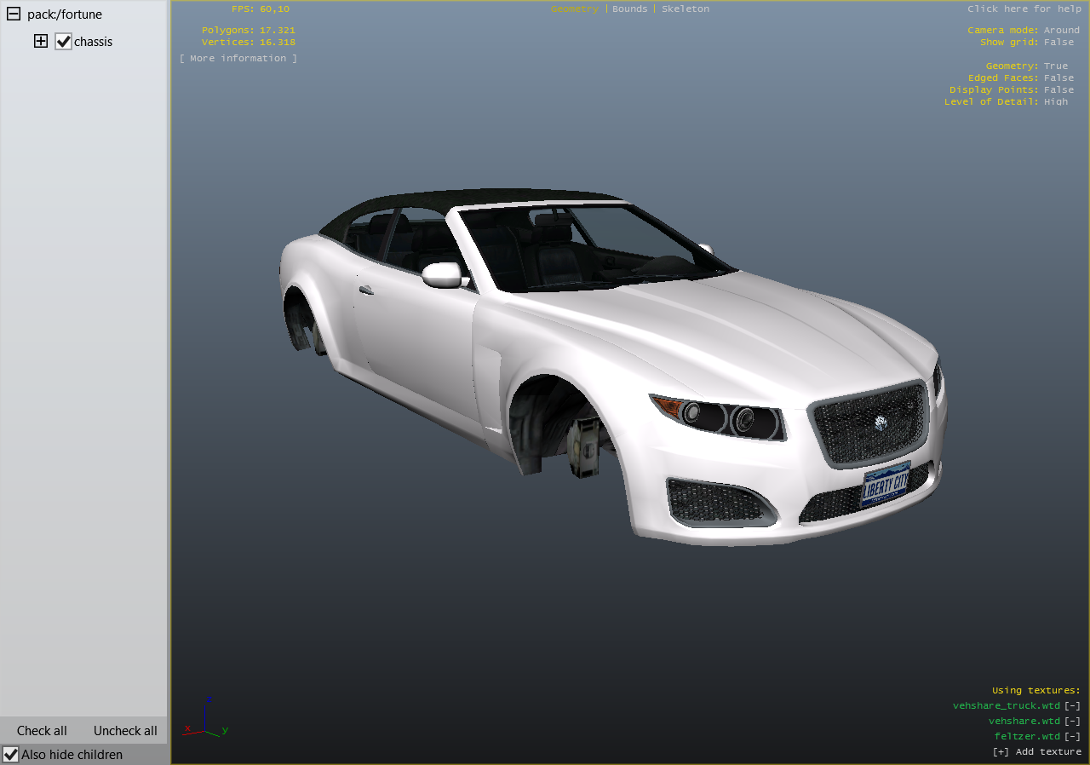Switch to the Skeleton view tab
The height and width of the screenshot is (765, 1090).
[x=686, y=9]
